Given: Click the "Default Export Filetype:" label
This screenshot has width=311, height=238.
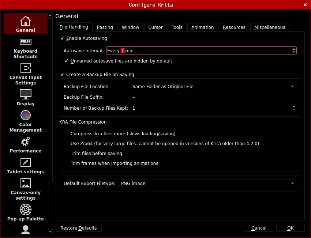Looking at the screenshot, I should [89, 183].
